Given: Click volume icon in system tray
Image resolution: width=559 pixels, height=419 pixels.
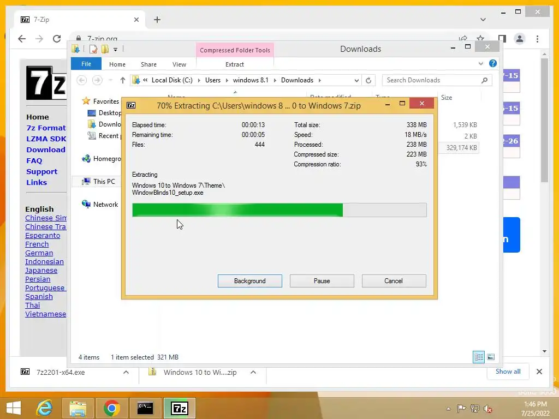Looking at the screenshot, I should click(489, 409).
